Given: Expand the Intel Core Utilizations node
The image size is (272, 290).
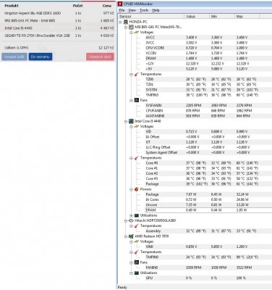Looking at the screenshot, I should 131,215.
